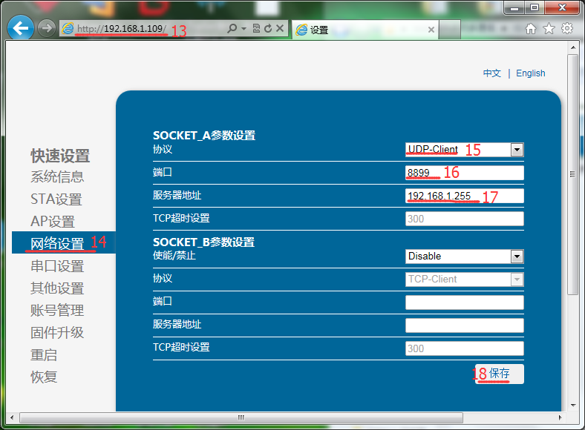Select 网络设置 in the left menu
The image size is (585, 430).
(57, 243)
